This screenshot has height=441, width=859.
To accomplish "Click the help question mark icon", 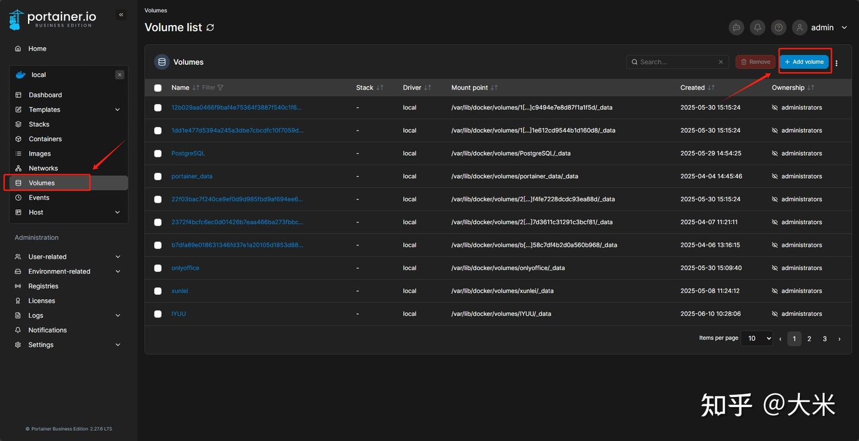I will (778, 27).
